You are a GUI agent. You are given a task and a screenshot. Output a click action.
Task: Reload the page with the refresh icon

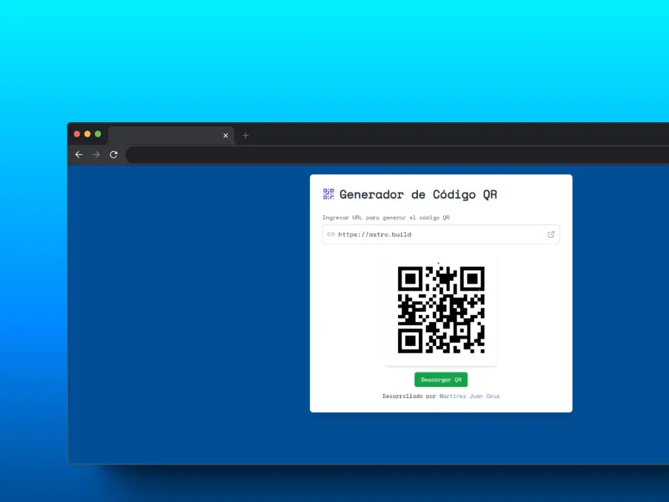[x=114, y=154]
